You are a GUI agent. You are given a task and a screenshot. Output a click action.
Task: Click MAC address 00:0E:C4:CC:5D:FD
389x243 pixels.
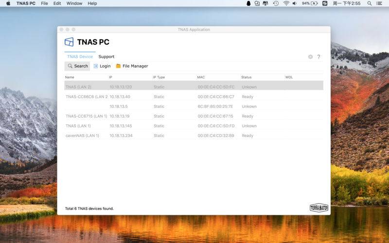click(x=216, y=126)
